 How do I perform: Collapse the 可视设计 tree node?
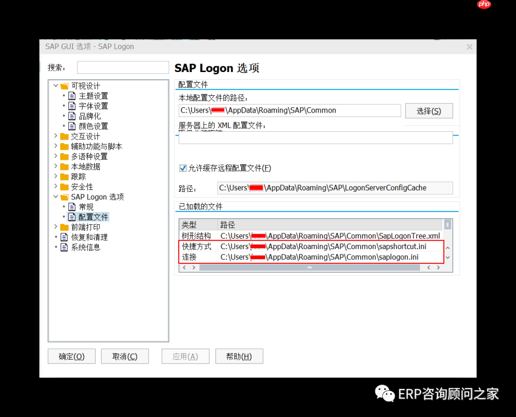point(55,86)
